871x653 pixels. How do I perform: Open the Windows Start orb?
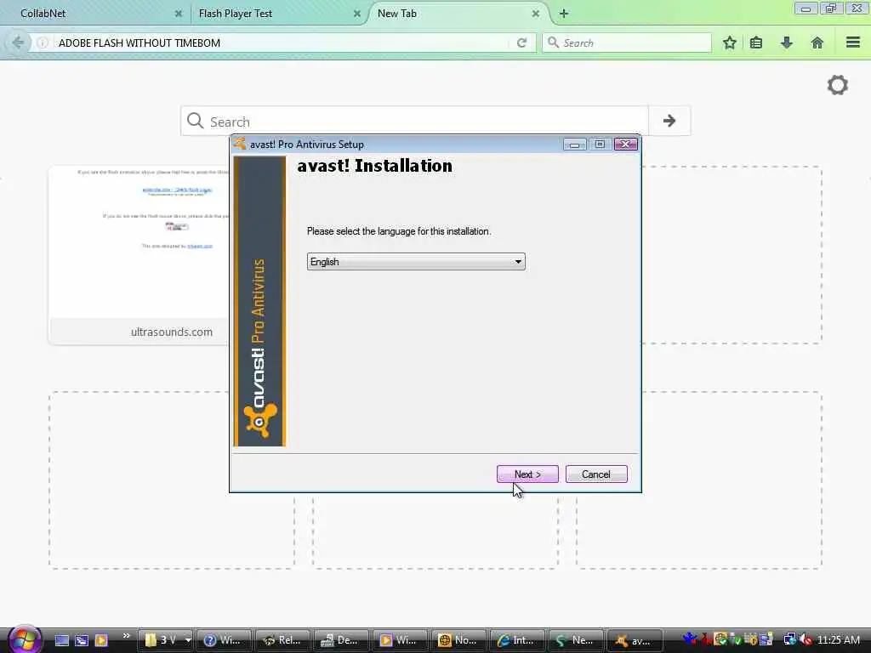click(24, 639)
